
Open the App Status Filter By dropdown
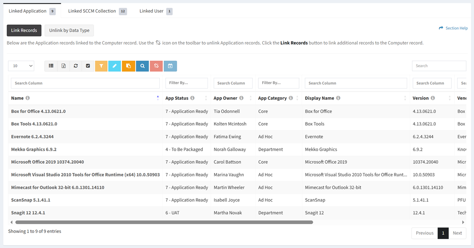[x=186, y=83]
